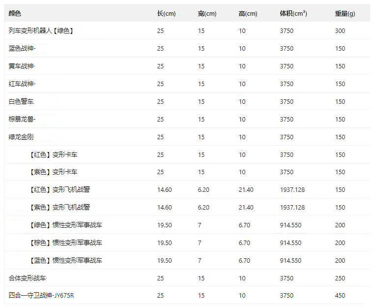Click the 长(cm) column header
This screenshot has height=307, width=380.
(x=166, y=14)
